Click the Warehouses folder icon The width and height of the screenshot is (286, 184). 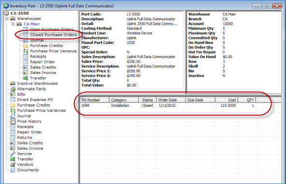(13, 19)
